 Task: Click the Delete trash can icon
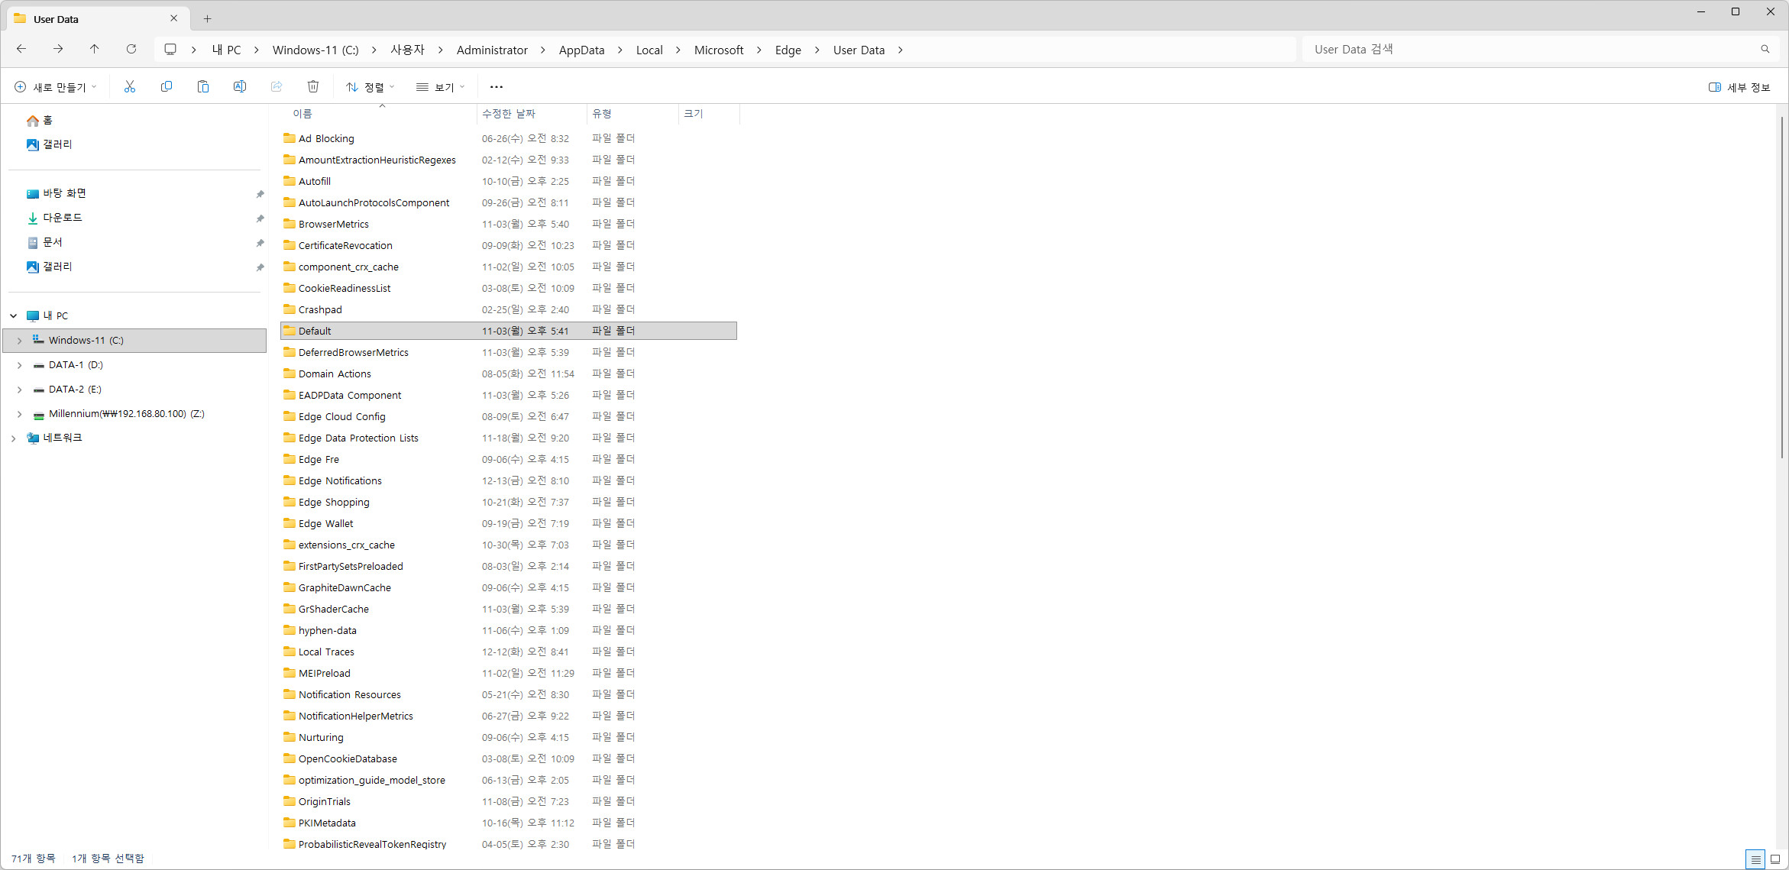click(x=313, y=87)
